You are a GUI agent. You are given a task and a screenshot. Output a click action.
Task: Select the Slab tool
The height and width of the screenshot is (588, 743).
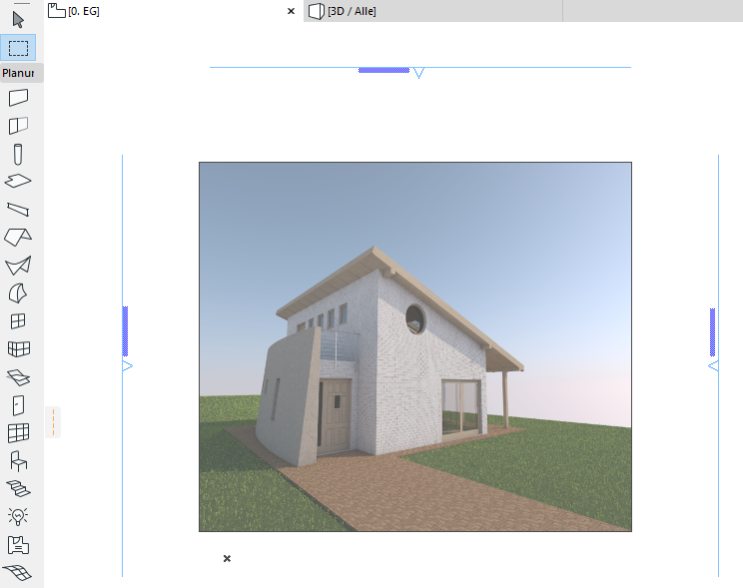pos(18,181)
